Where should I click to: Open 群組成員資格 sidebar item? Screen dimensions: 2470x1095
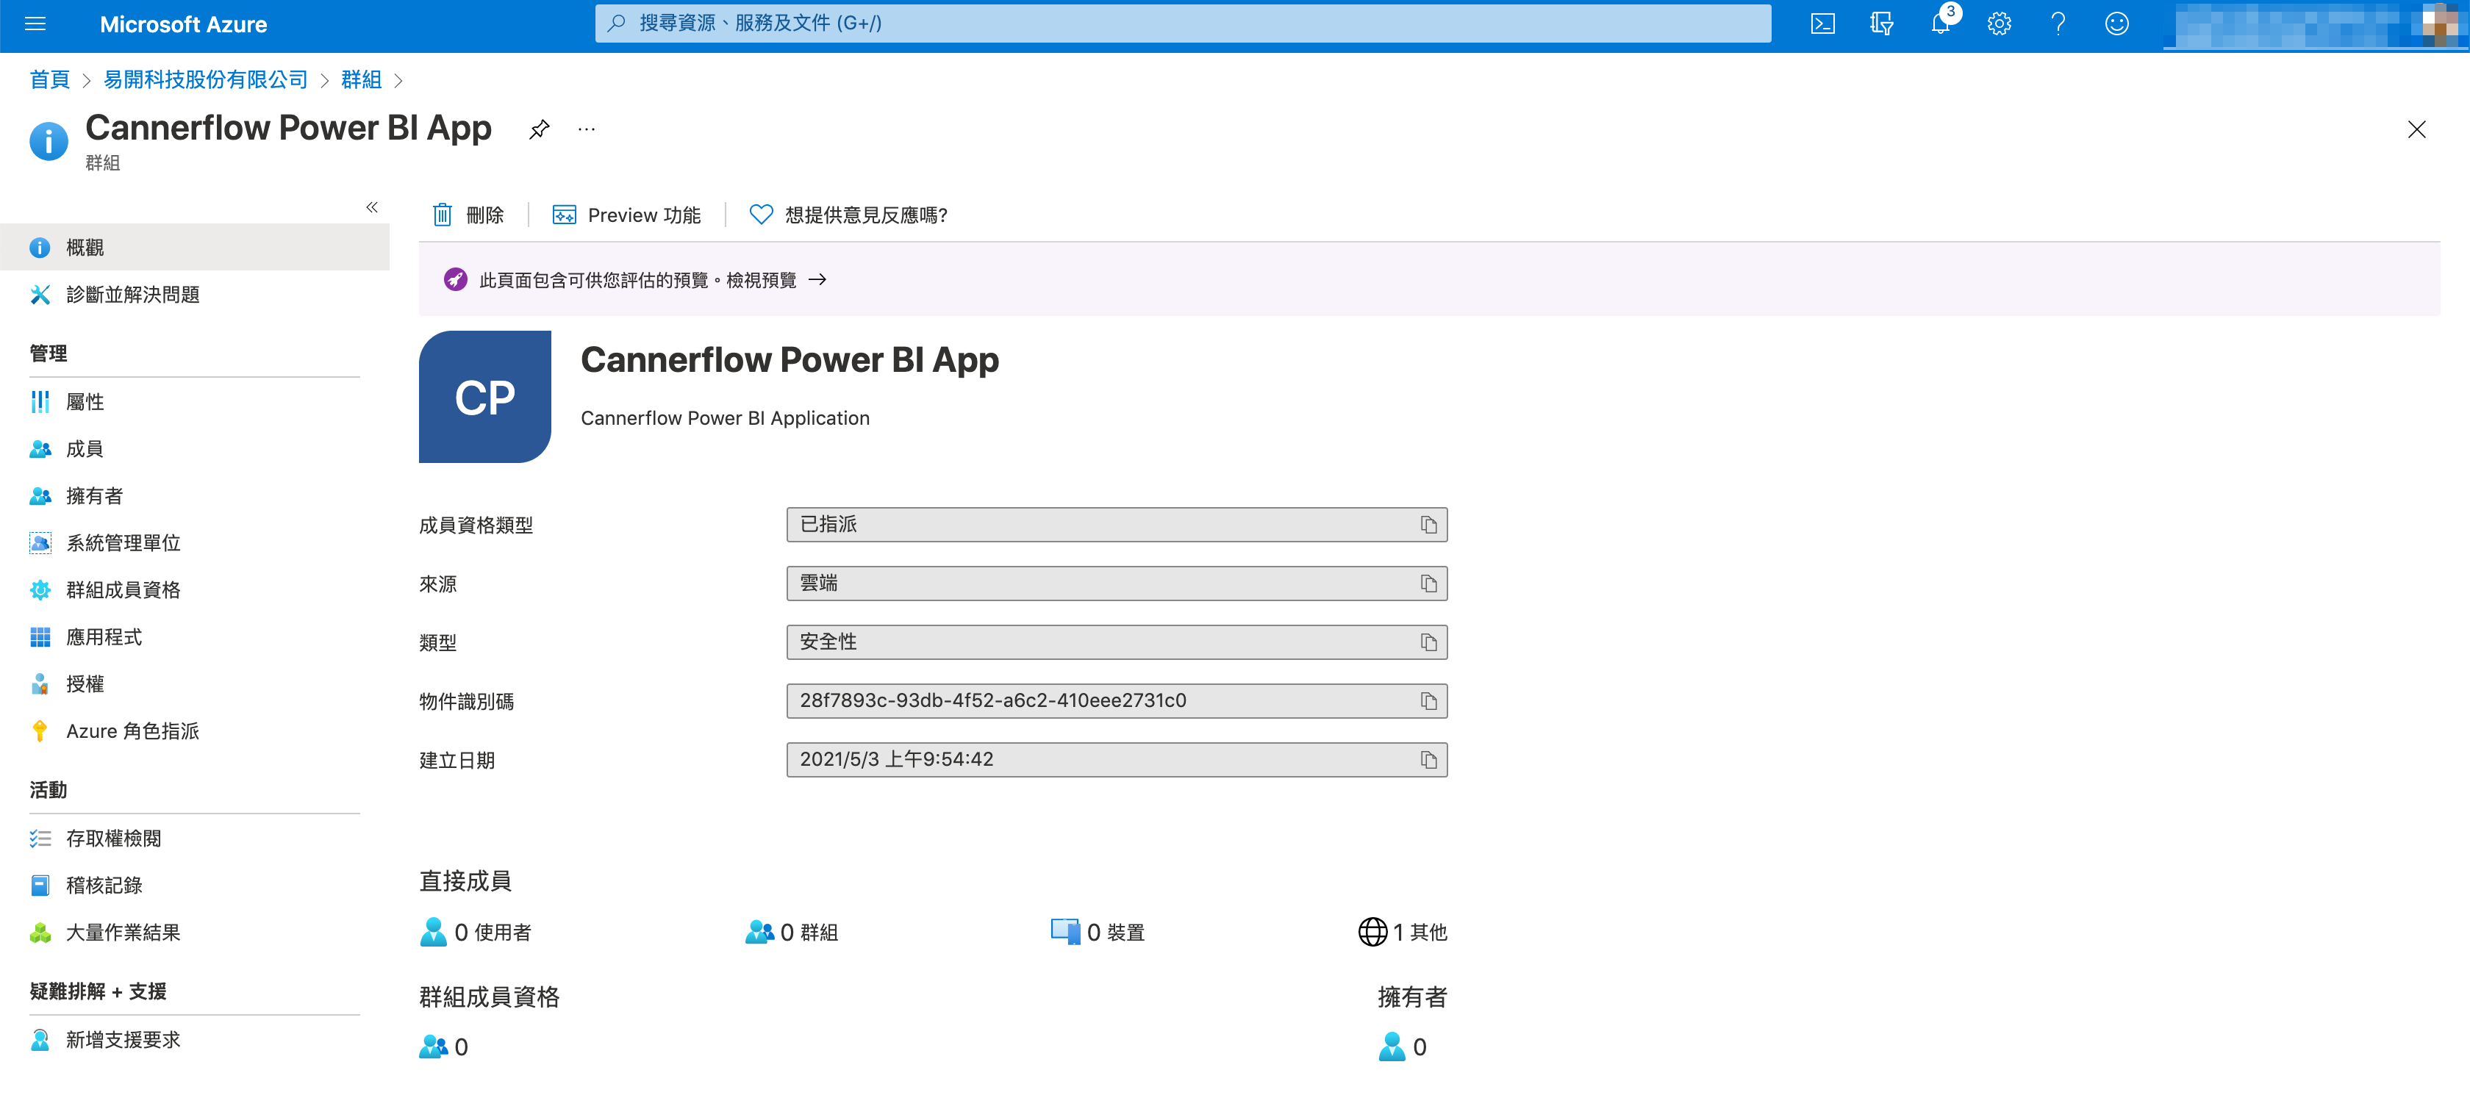(195, 589)
